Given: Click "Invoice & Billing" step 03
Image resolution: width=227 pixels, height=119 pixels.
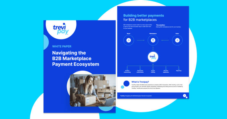Looking at the screenshot, I should click(x=153, y=71).
